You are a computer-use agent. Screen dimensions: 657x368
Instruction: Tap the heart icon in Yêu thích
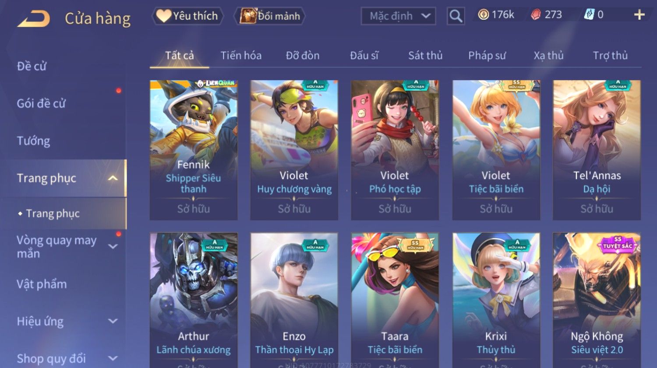click(164, 16)
